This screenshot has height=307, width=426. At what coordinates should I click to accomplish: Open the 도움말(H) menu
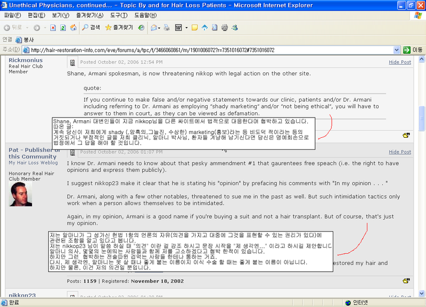145,15
